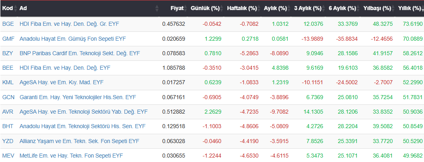Open the BZY fund code link
This screenshot has width=424, height=162.
click(7, 53)
